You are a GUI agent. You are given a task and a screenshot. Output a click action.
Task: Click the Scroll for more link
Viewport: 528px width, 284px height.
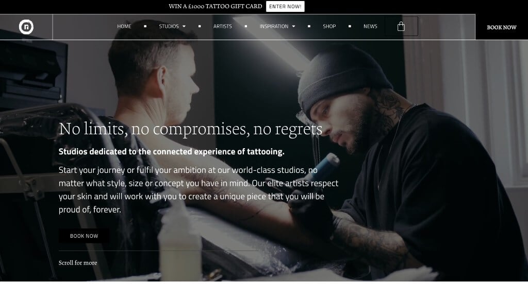coord(78,263)
